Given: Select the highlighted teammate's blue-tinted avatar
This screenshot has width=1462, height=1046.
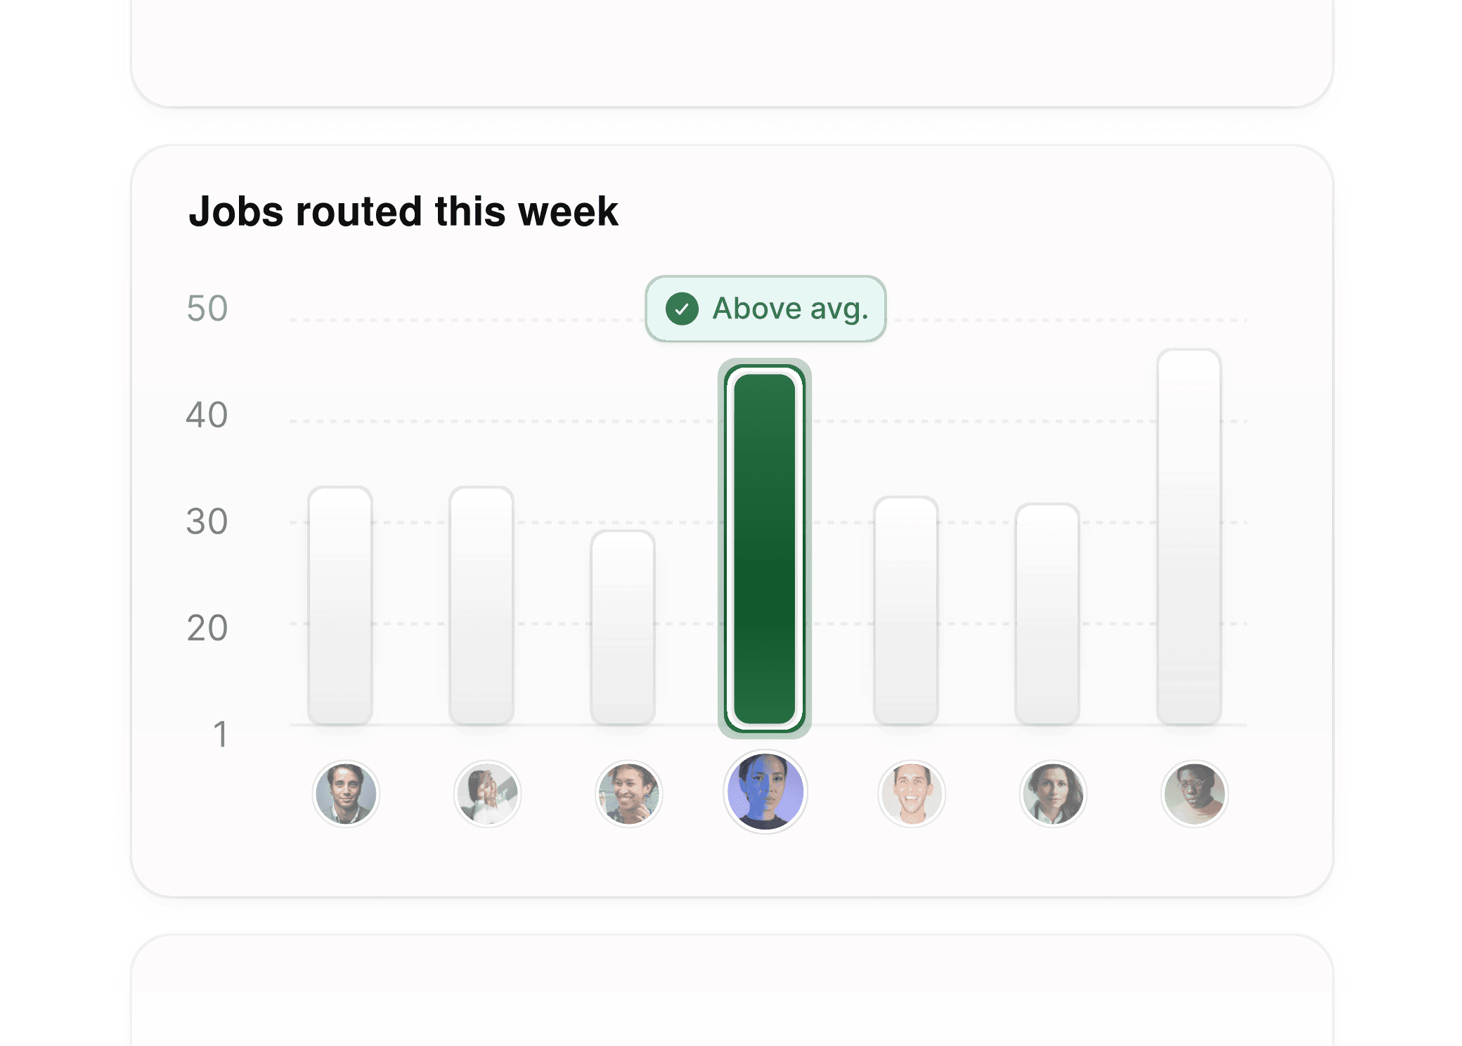Looking at the screenshot, I should pyautogui.click(x=765, y=792).
